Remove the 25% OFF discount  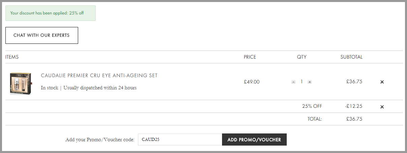pos(382,107)
